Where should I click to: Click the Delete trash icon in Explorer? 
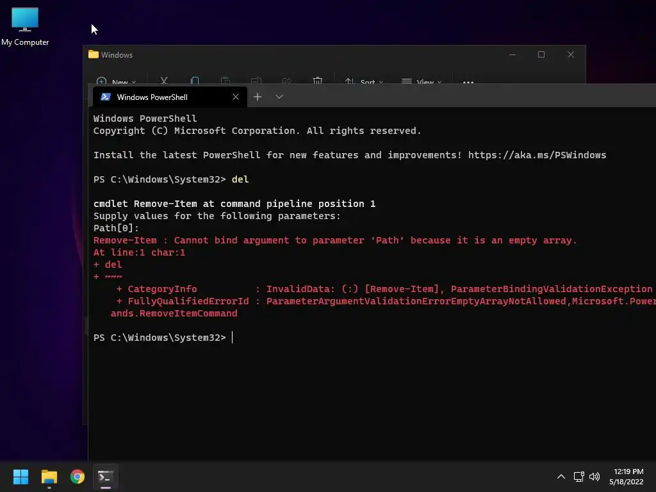tap(318, 80)
